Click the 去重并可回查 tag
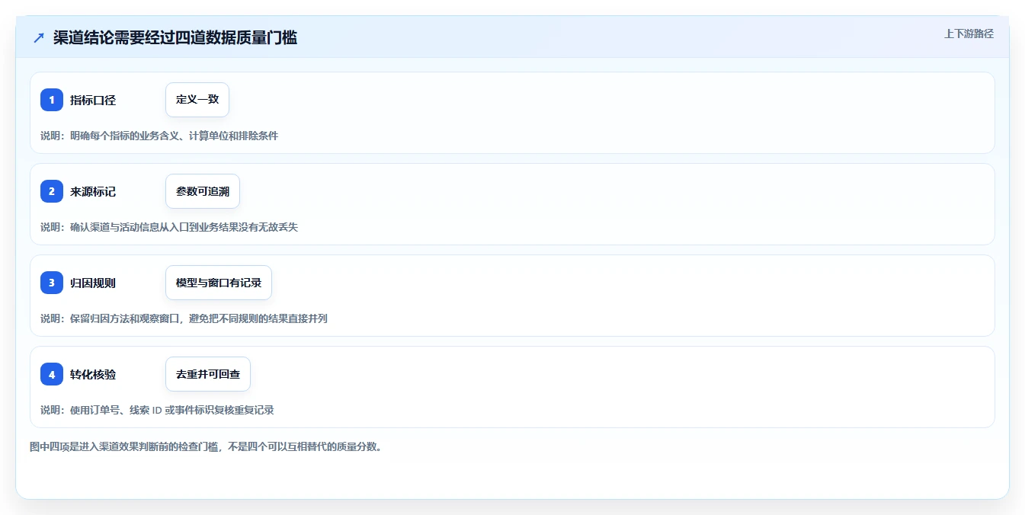This screenshot has width=1025, height=515. point(208,374)
